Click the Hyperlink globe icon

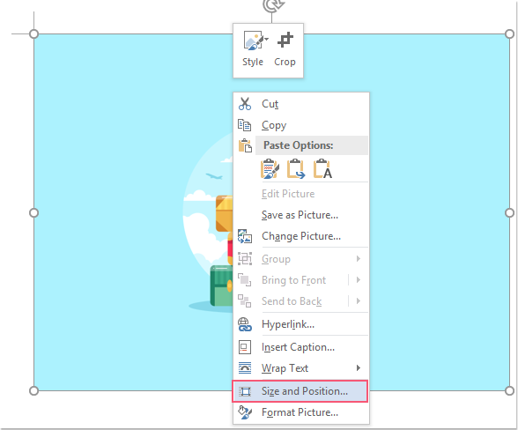click(245, 324)
